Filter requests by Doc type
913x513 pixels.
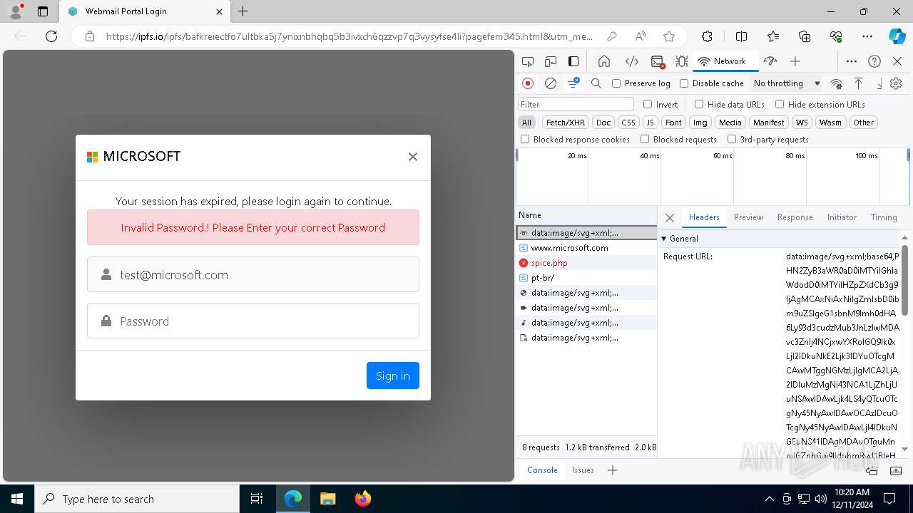click(x=603, y=123)
